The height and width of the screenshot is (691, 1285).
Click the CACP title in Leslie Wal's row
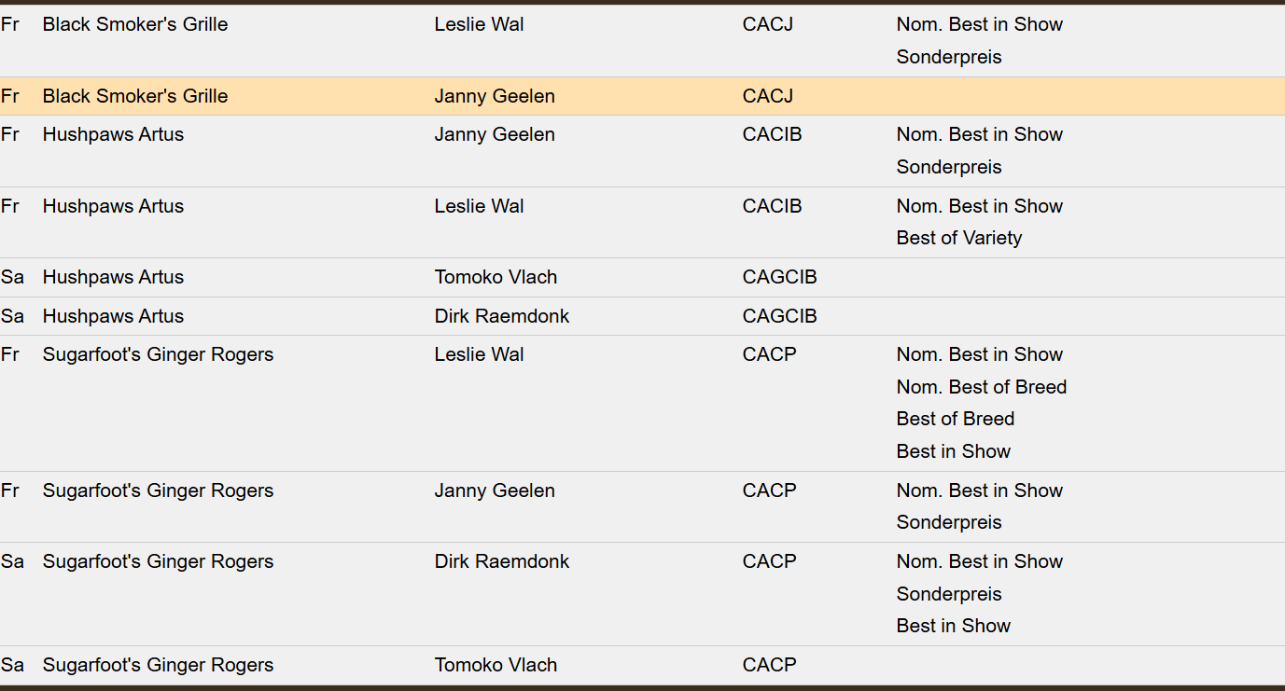tap(769, 354)
